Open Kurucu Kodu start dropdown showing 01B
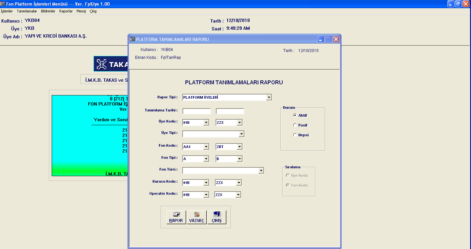 [206, 183]
